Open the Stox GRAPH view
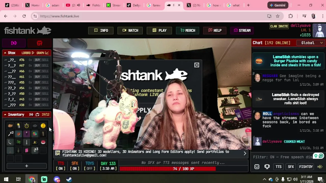 [x=43, y=53]
